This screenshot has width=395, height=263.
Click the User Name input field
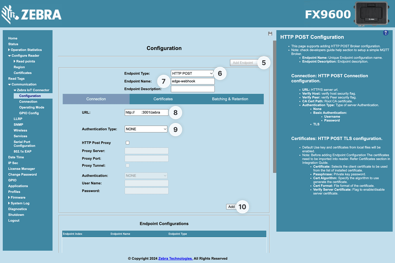pos(146,183)
